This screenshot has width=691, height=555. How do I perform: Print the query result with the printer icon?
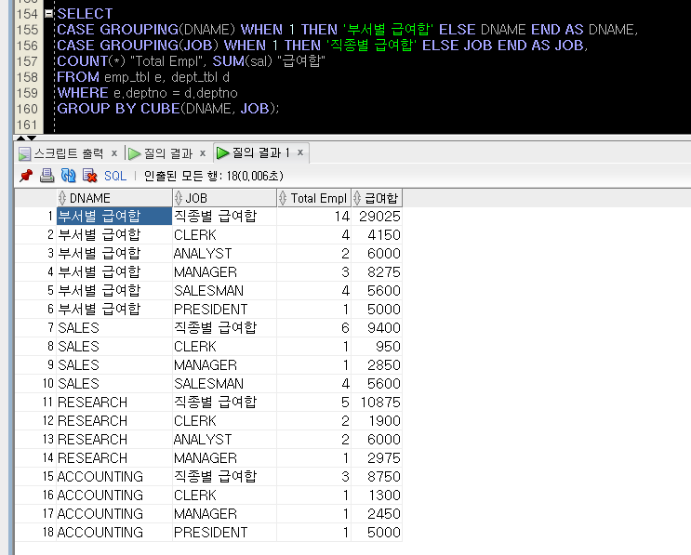(47, 176)
